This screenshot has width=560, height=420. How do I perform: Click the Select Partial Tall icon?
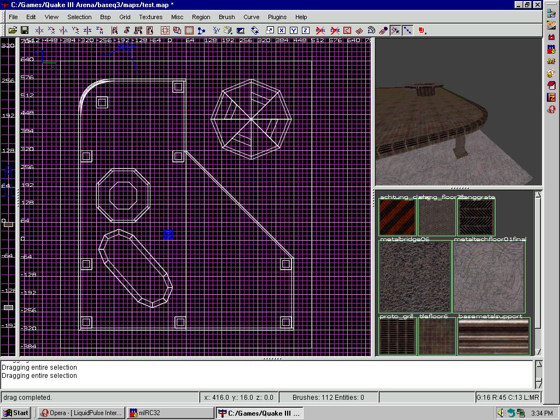coord(138,31)
